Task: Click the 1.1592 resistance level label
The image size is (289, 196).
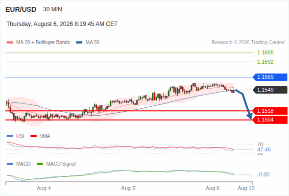Action: tap(265, 62)
